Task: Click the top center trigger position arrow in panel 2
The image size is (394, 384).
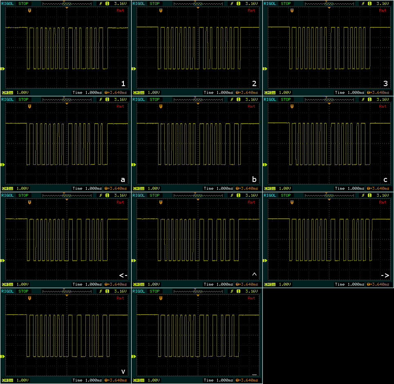Action: click(198, 8)
